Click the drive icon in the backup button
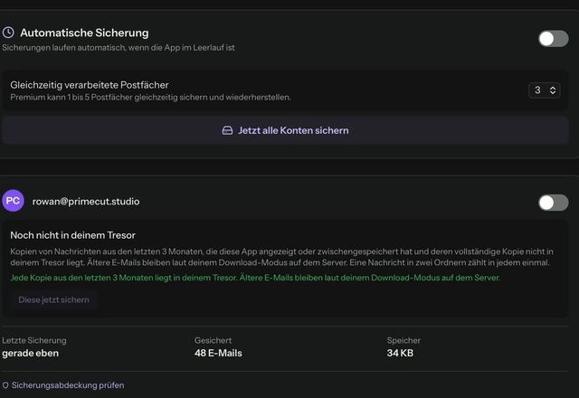 click(227, 130)
